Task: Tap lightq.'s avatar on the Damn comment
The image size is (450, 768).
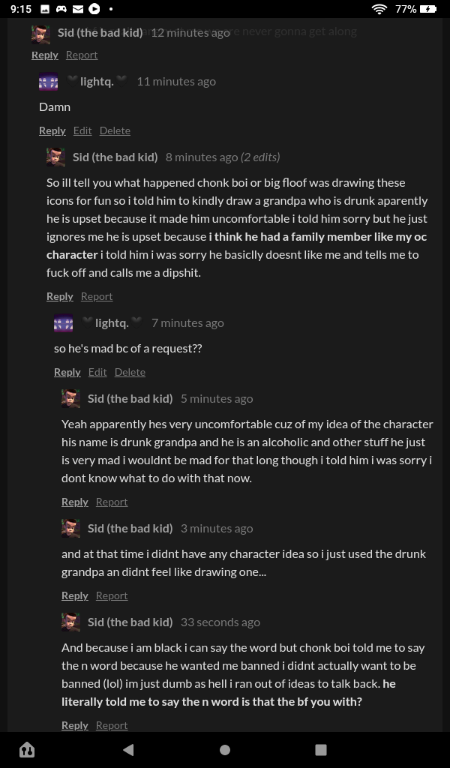Action: [49, 82]
